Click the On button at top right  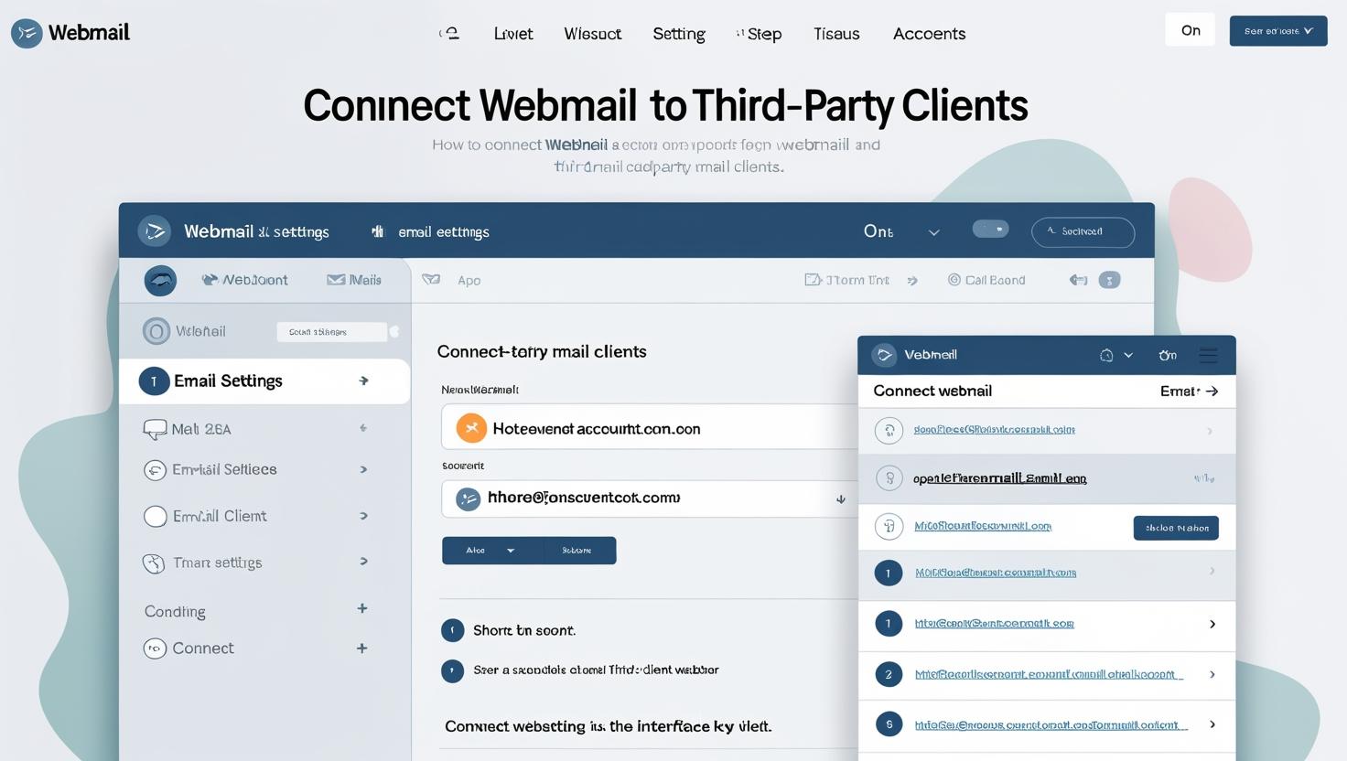click(1190, 30)
